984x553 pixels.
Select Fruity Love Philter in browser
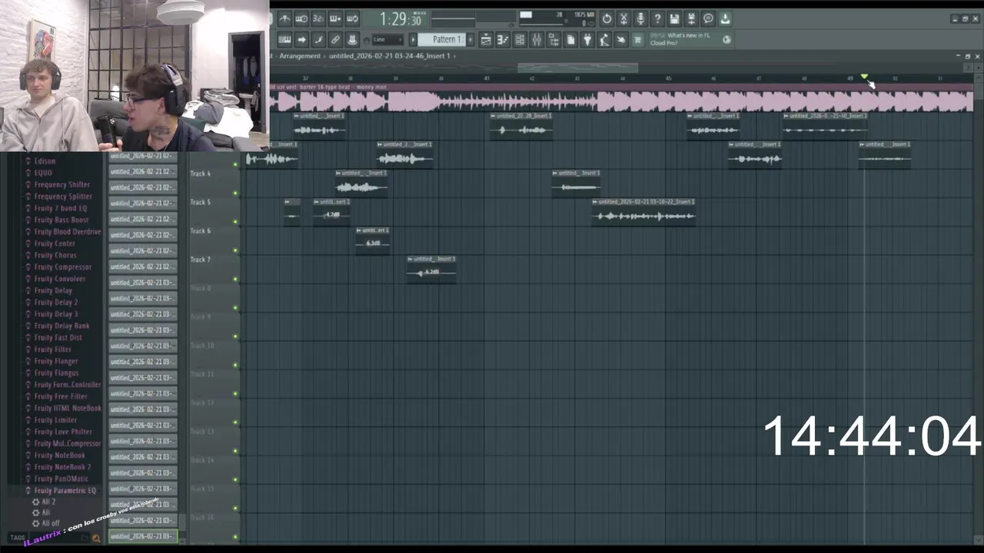pos(63,432)
